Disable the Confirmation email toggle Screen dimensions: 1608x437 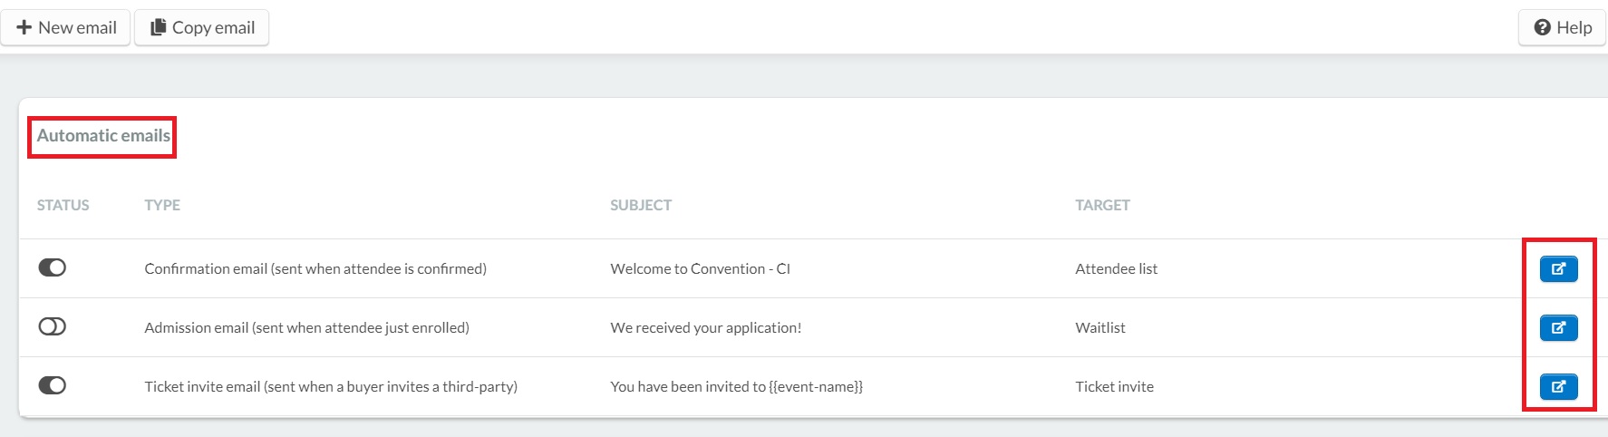[53, 267]
